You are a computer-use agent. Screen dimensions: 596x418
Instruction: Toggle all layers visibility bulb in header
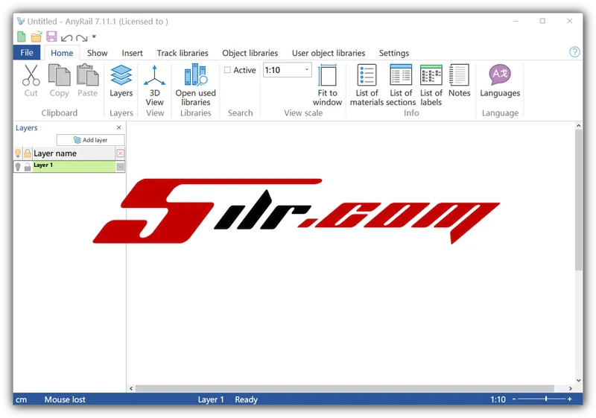tap(18, 153)
